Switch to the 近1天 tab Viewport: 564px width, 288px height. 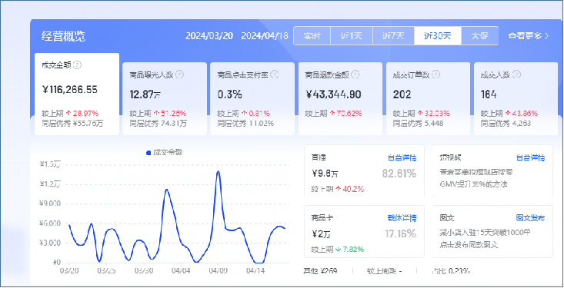pyautogui.click(x=352, y=35)
